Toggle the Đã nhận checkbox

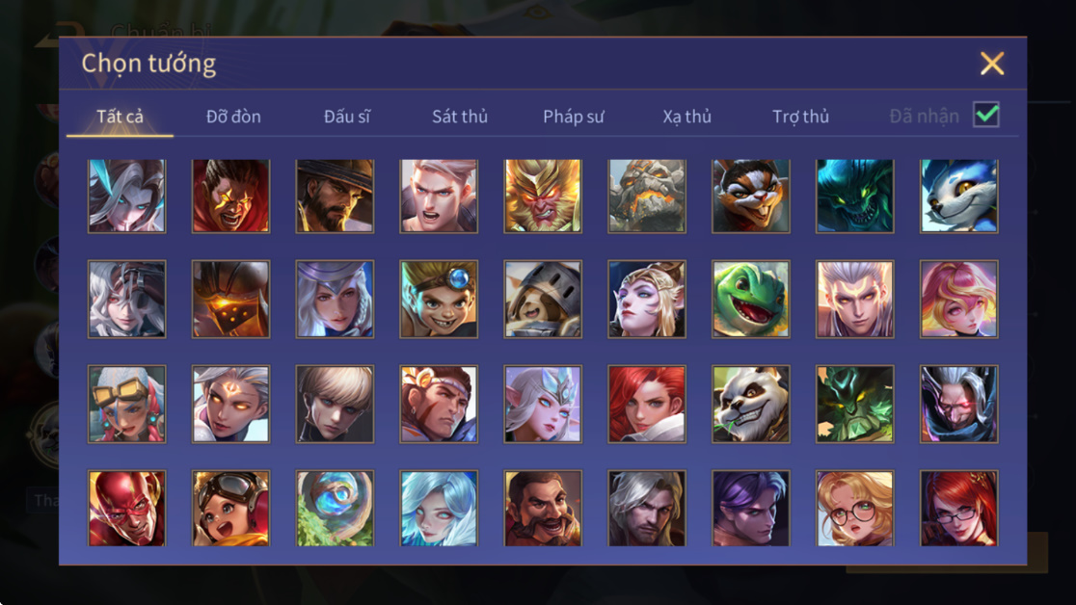(986, 115)
